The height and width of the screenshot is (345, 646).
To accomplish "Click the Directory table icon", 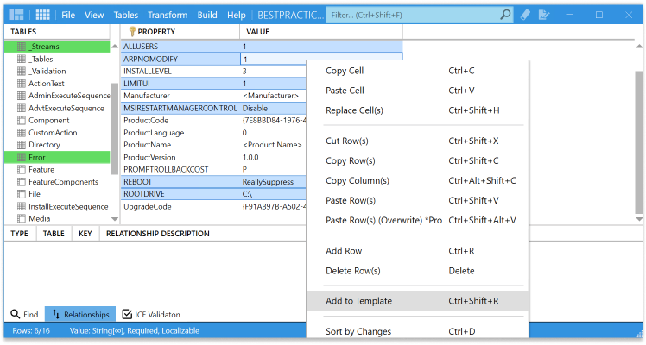I will tap(22, 145).
